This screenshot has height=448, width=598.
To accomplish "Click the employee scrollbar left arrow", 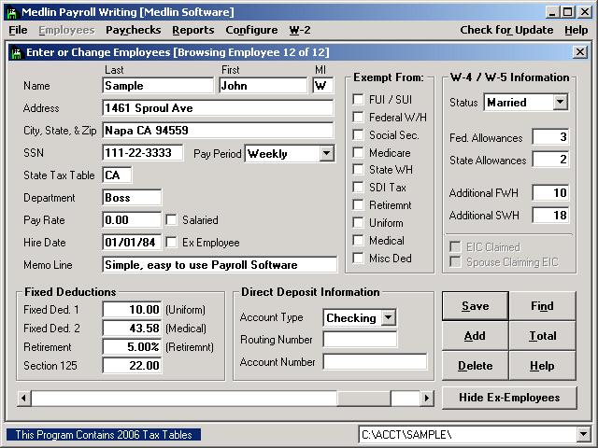I will 23,399.
